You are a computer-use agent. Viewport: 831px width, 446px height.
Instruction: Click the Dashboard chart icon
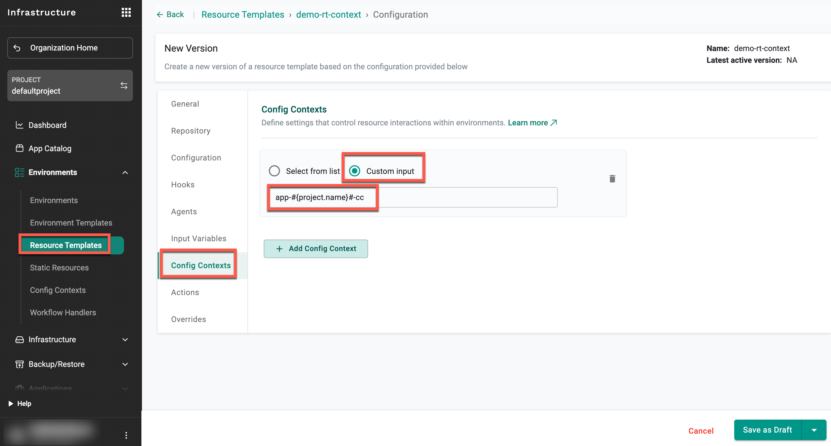click(19, 125)
